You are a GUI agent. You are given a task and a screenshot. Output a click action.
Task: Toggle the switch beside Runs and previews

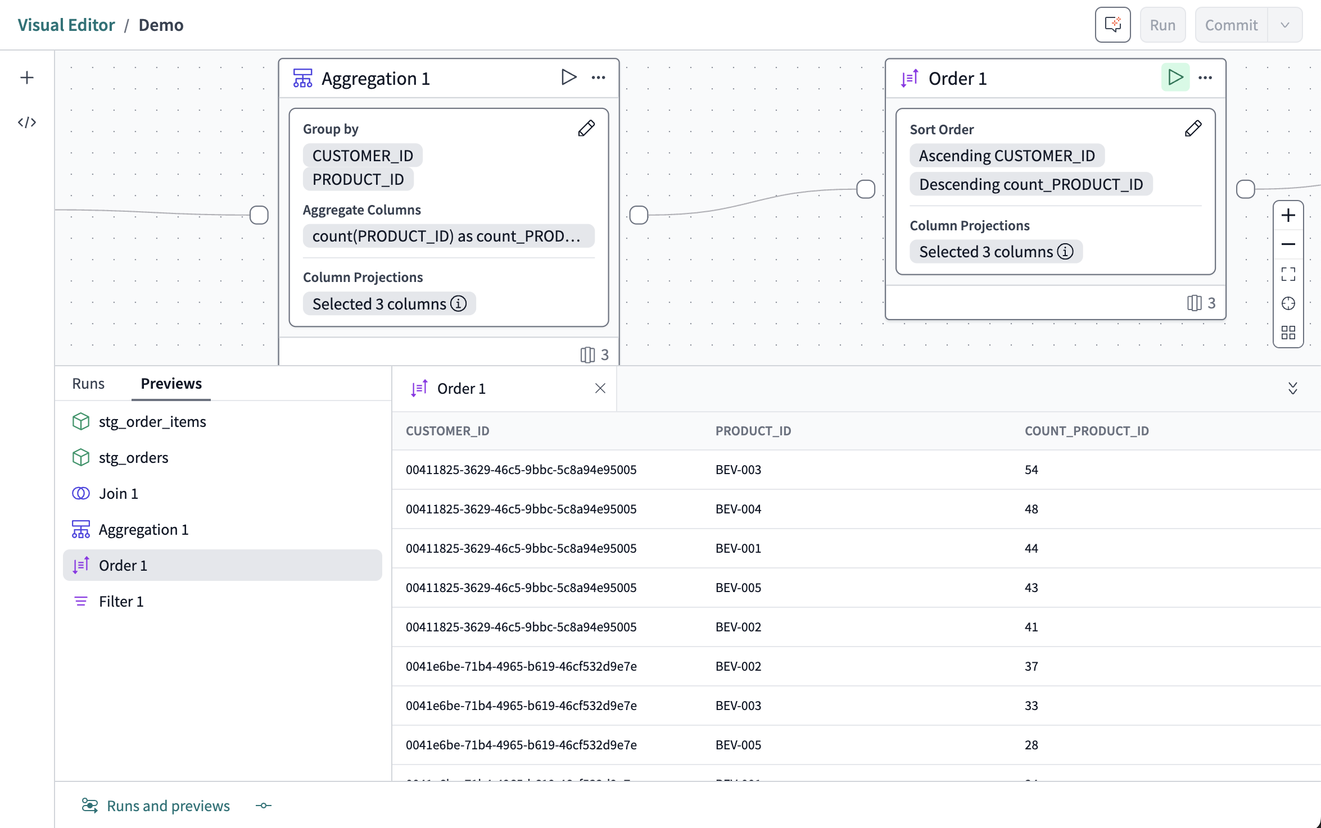[263, 806]
